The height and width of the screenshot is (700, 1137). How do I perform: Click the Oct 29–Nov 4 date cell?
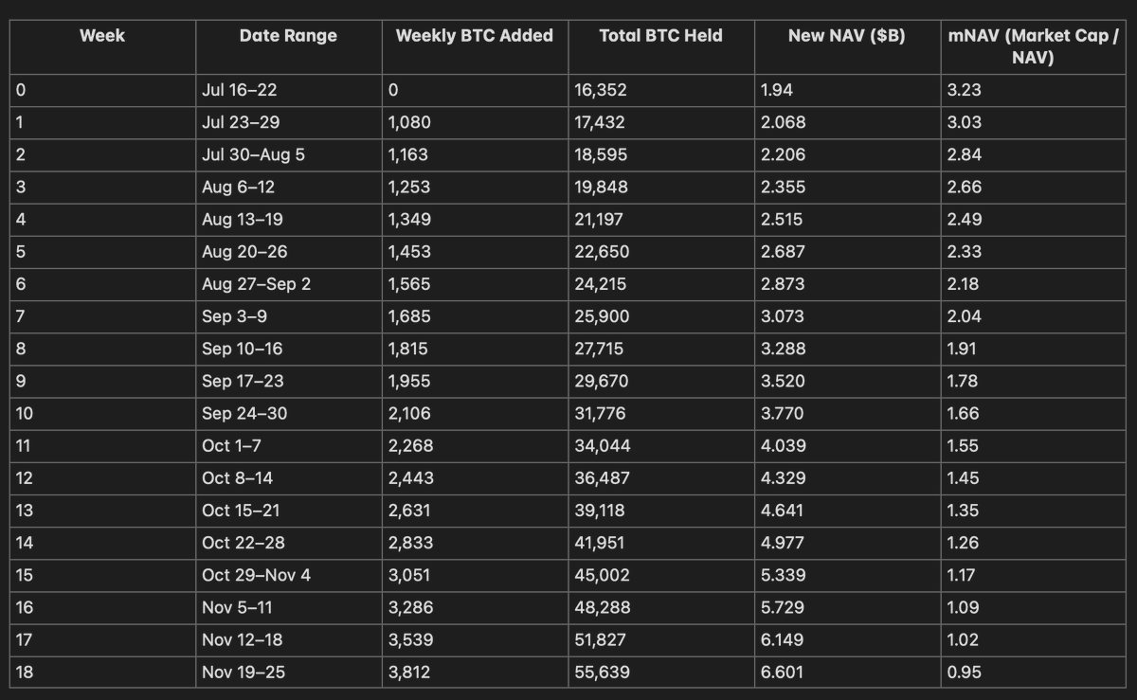click(x=256, y=575)
